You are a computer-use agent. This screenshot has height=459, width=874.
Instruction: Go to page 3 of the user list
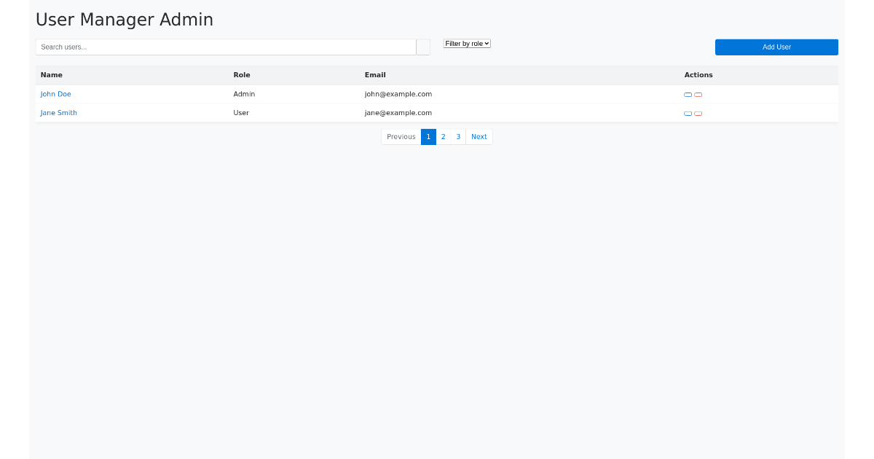(458, 136)
